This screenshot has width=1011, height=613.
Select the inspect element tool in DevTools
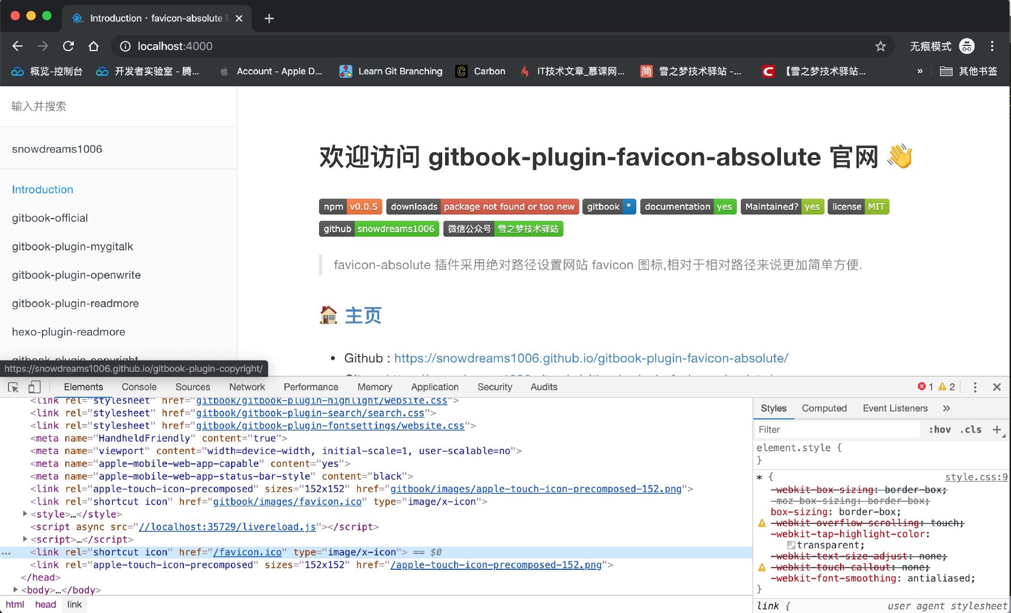pyautogui.click(x=12, y=387)
